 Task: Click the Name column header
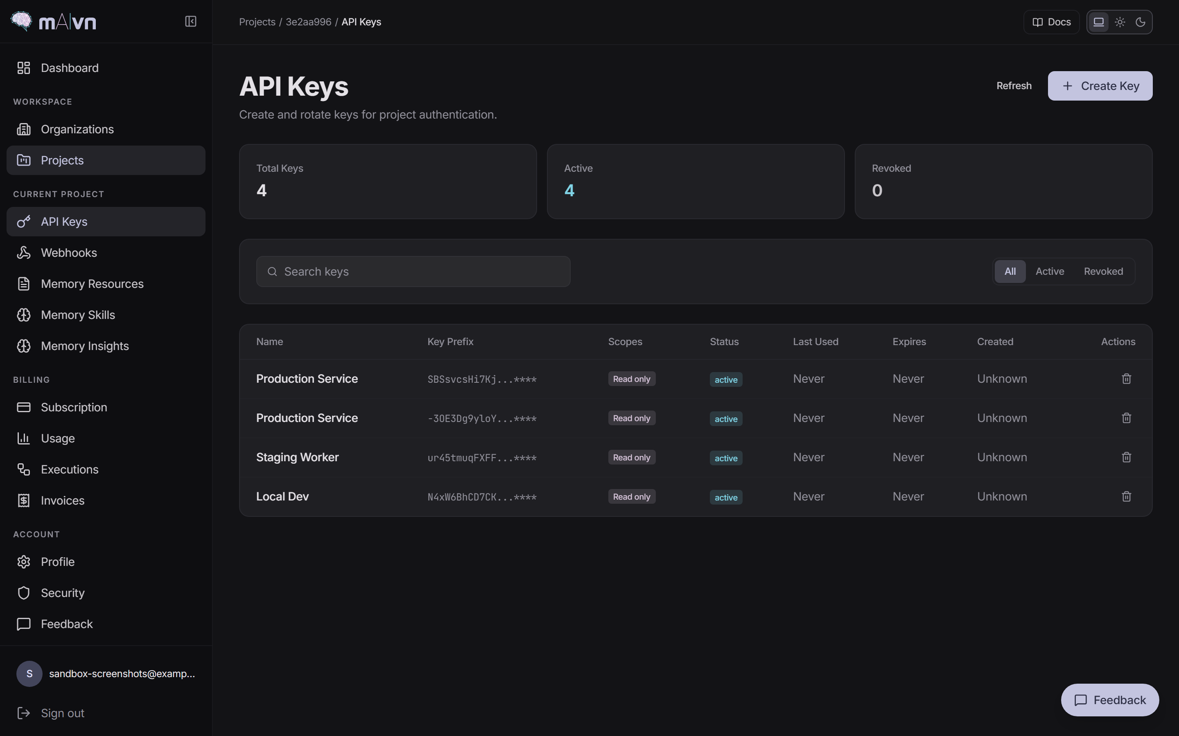coord(269,342)
